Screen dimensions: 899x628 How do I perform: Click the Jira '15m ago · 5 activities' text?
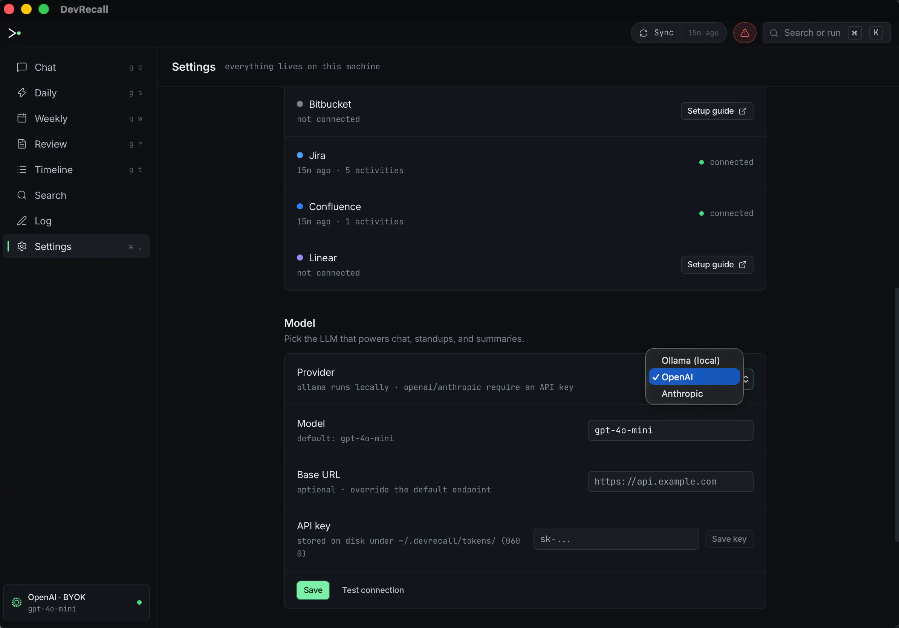tap(350, 170)
